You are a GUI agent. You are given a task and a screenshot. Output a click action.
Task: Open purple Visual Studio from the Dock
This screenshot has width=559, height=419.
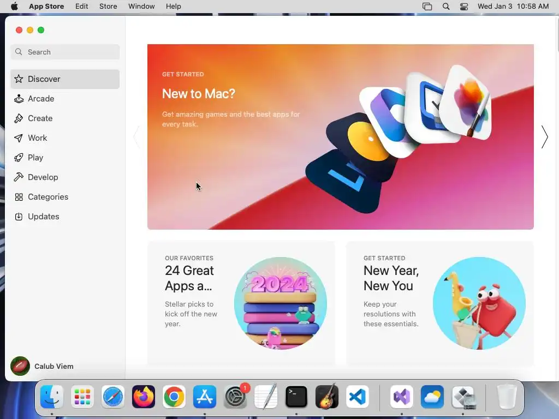402,397
